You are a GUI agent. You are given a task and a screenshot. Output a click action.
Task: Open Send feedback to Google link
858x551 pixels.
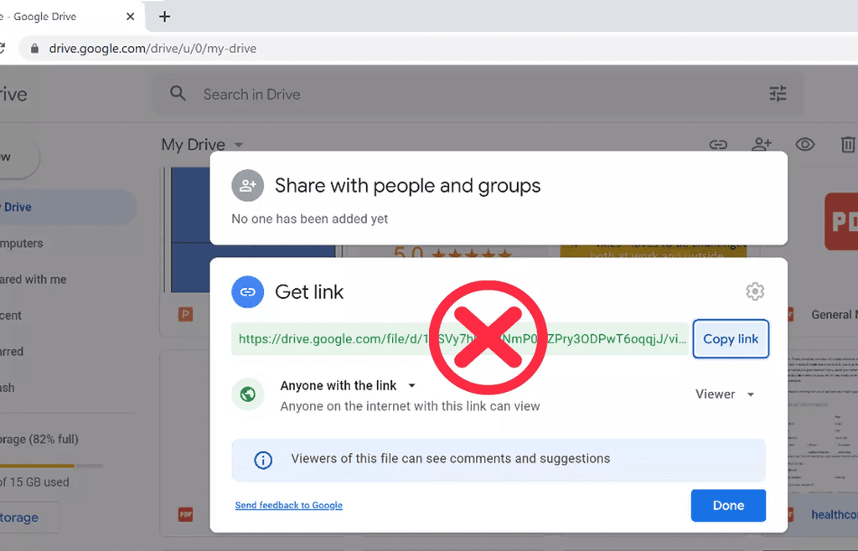[288, 505]
